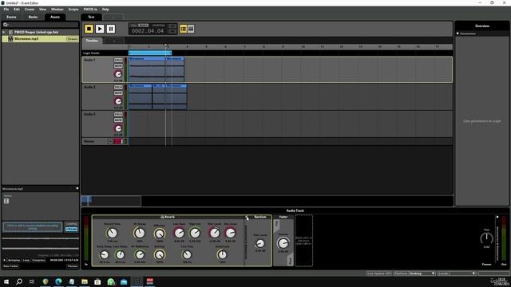Screen dimensions: 511x287
Task: Click the small arrow below input meter
Action: tap(86, 265)
